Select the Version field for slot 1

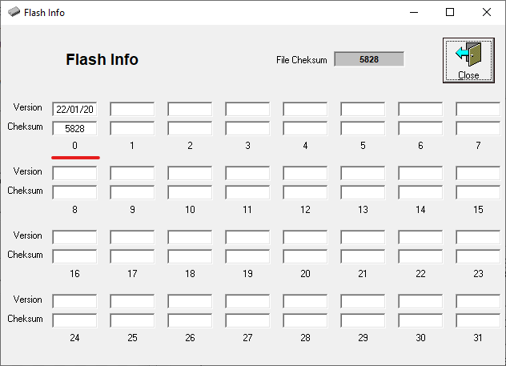[132, 109]
